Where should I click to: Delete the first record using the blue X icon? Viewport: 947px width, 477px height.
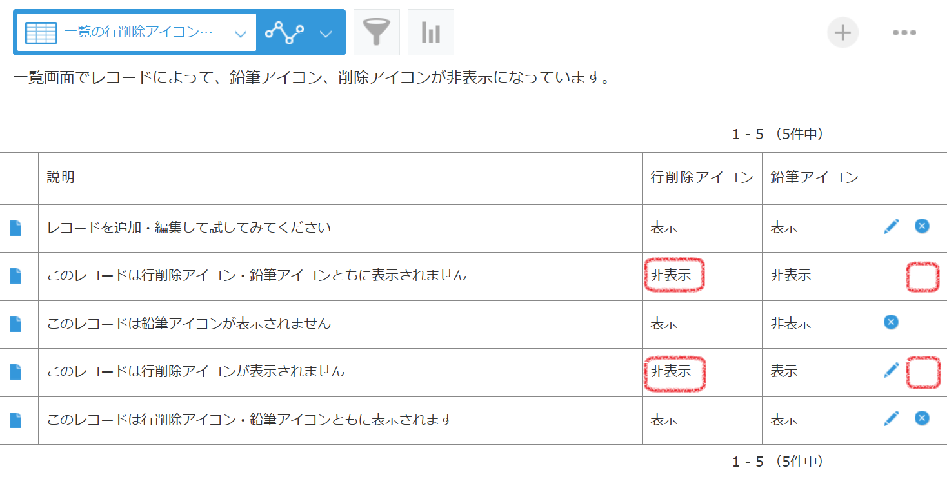[921, 226]
